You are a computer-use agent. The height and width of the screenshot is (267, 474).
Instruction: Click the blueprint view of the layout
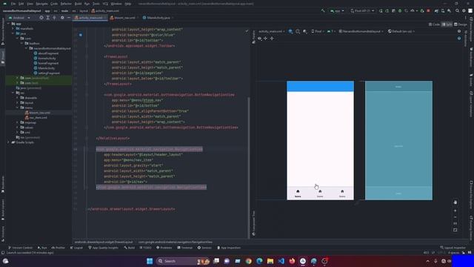coord(398,140)
